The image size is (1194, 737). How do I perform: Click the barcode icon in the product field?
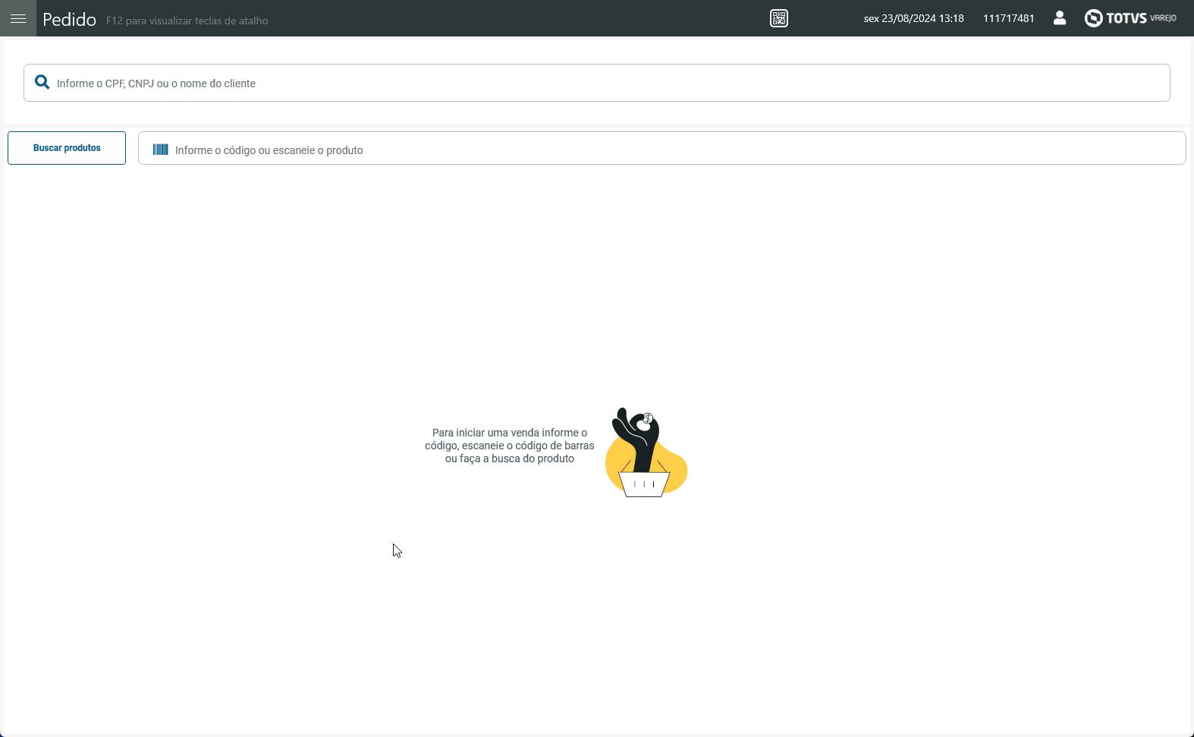pyautogui.click(x=160, y=150)
